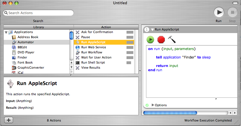The image size is (241, 126).
Task: Click the workflow horizontal scrollbar thumb
Action: tap(170, 113)
